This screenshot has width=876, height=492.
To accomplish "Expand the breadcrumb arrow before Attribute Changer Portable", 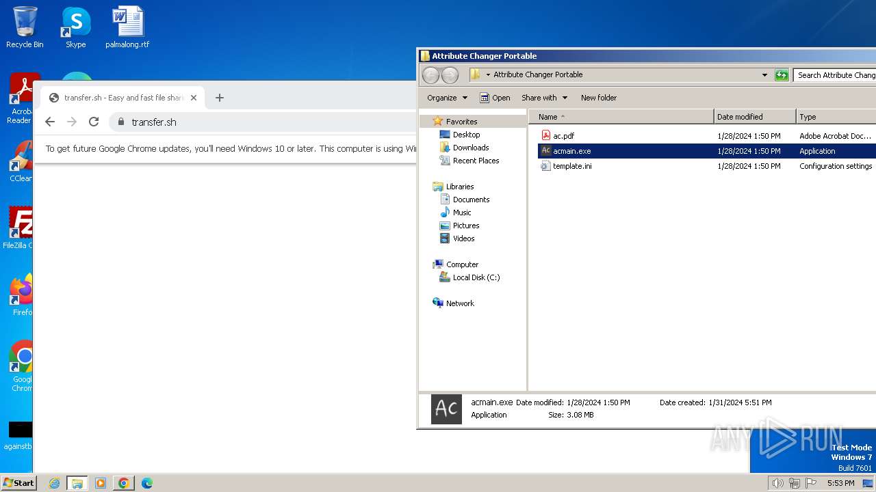I will tap(488, 74).
